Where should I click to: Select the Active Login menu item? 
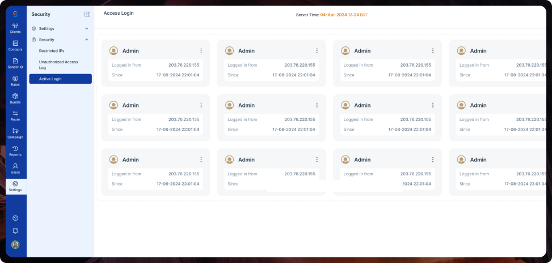click(x=61, y=79)
